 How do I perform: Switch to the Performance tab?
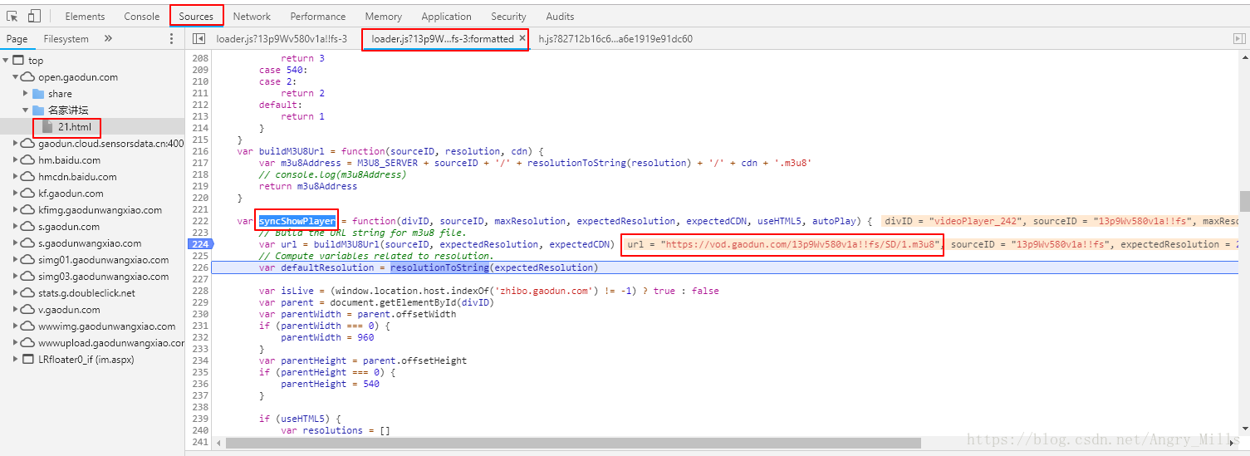click(x=318, y=16)
